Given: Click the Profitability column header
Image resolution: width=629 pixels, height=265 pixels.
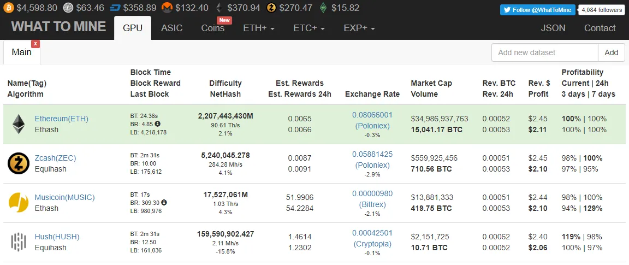Looking at the screenshot, I should tap(588, 83).
